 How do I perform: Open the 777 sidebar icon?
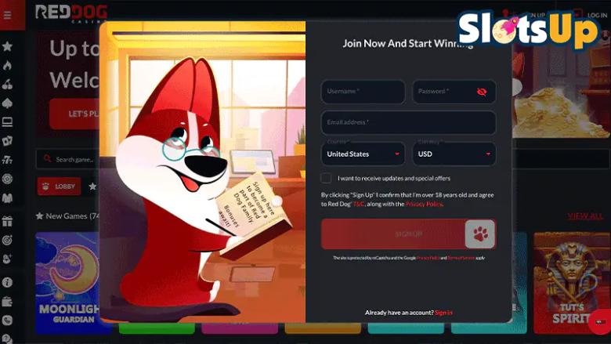click(x=8, y=160)
